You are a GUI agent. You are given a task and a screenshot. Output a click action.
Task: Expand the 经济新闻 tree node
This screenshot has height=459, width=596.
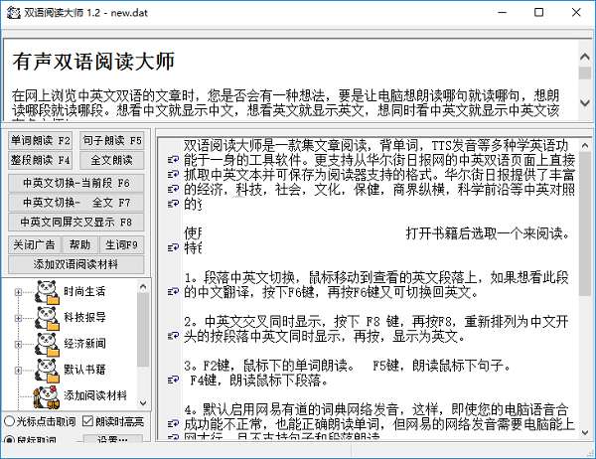click(18, 344)
